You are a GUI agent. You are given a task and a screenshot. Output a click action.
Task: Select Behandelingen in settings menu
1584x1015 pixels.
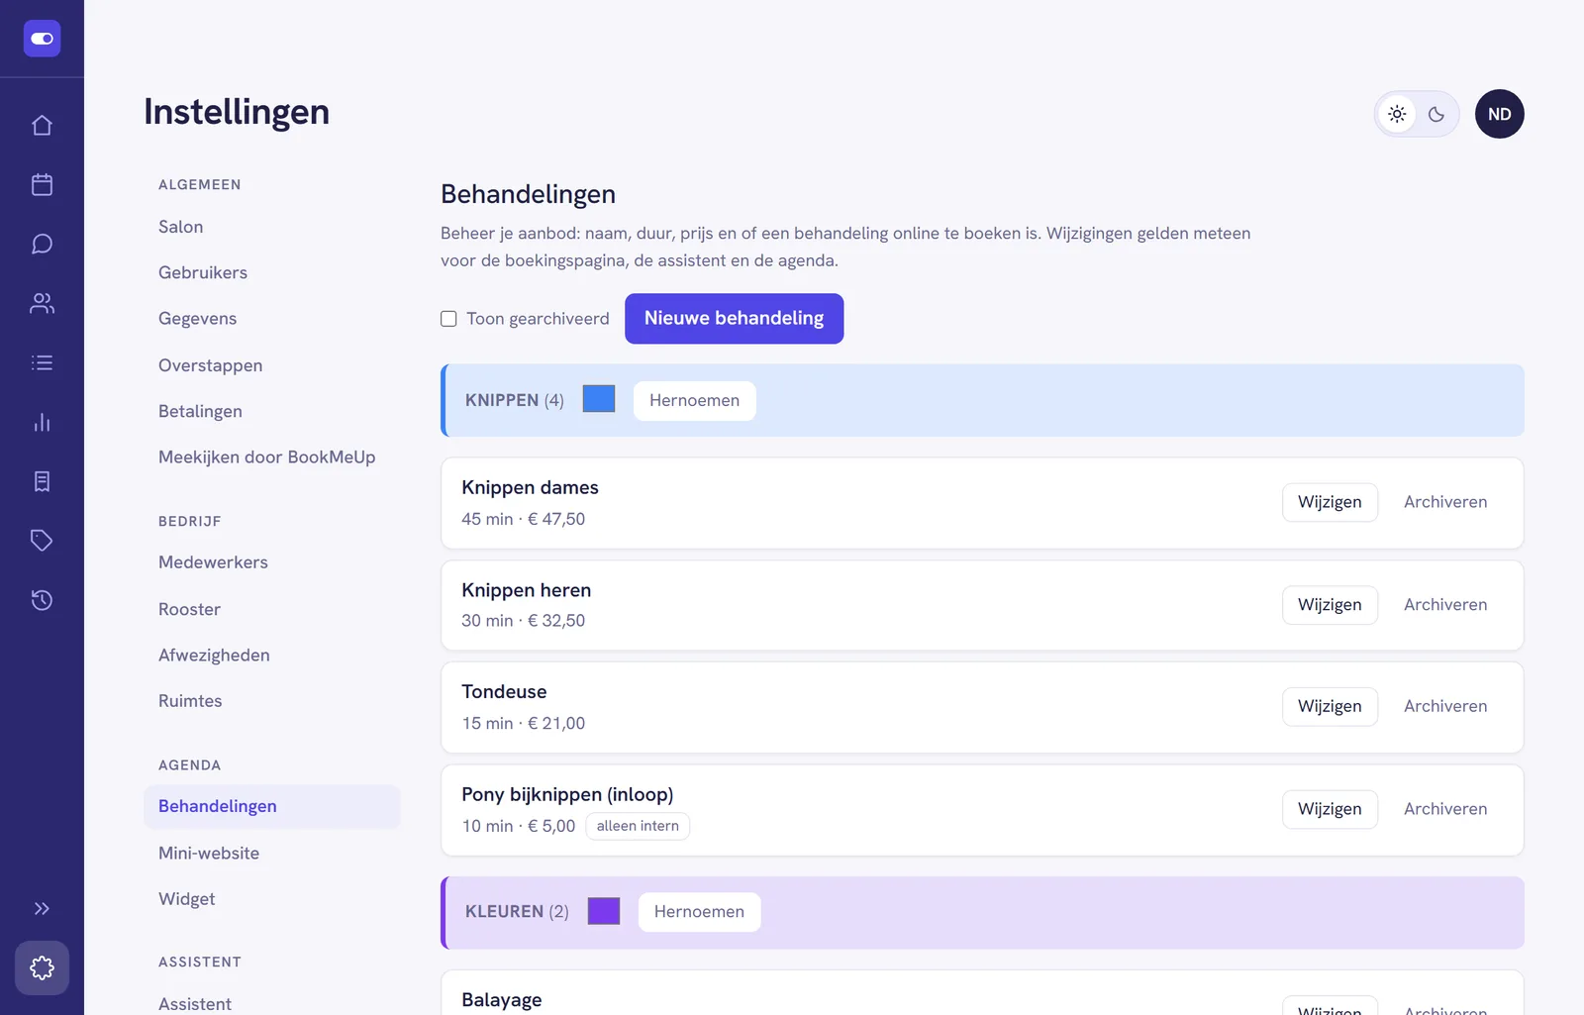(272, 806)
